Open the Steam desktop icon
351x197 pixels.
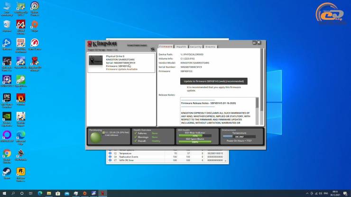(7, 173)
